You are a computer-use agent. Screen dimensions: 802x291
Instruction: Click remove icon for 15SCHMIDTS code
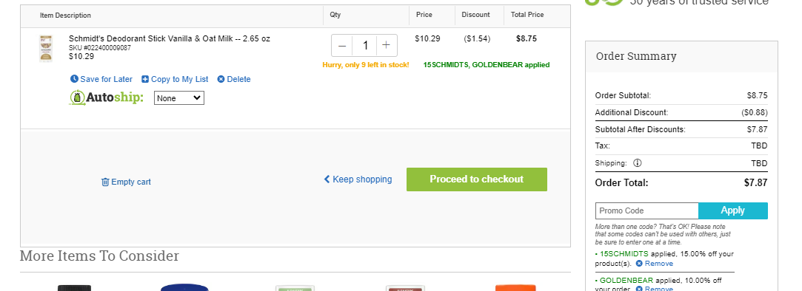pos(639,264)
